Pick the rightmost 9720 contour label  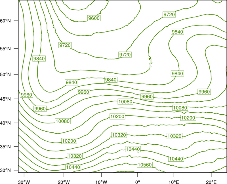(x=169, y=14)
